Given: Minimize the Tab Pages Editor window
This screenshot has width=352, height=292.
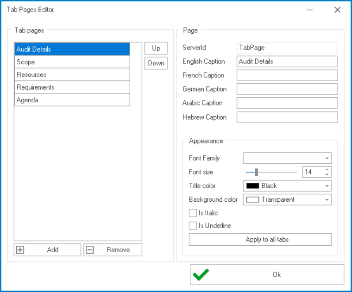Looking at the screenshot, I should [x=310, y=10].
